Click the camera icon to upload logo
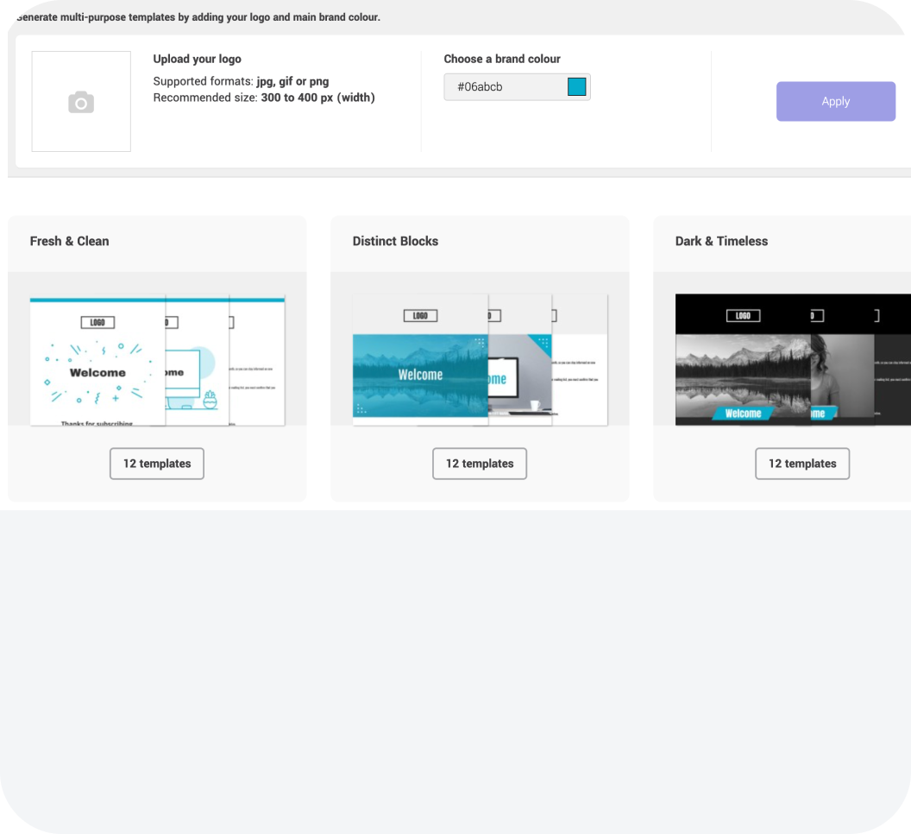This screenshot has height=834, width=911. 81,102
